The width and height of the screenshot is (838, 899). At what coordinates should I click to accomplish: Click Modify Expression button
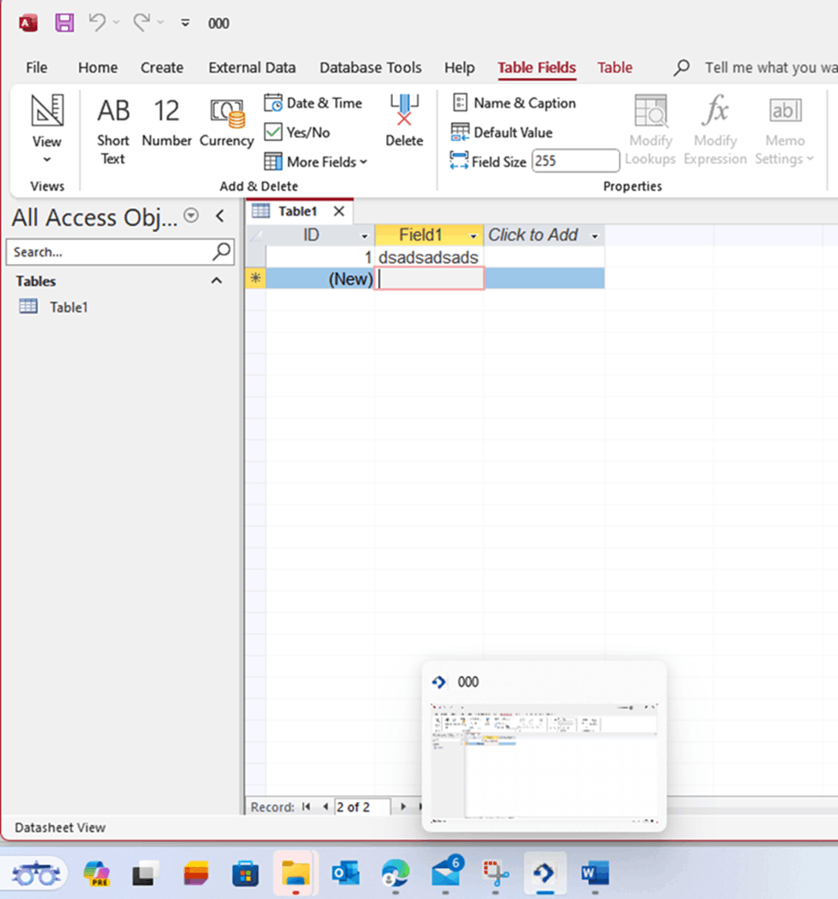(715, 130)
